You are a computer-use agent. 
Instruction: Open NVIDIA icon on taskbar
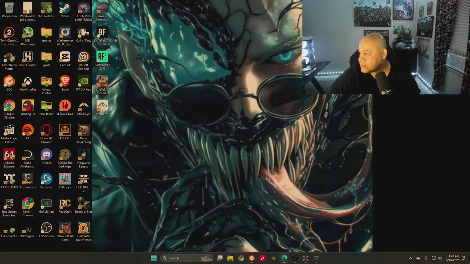point(273,258)
